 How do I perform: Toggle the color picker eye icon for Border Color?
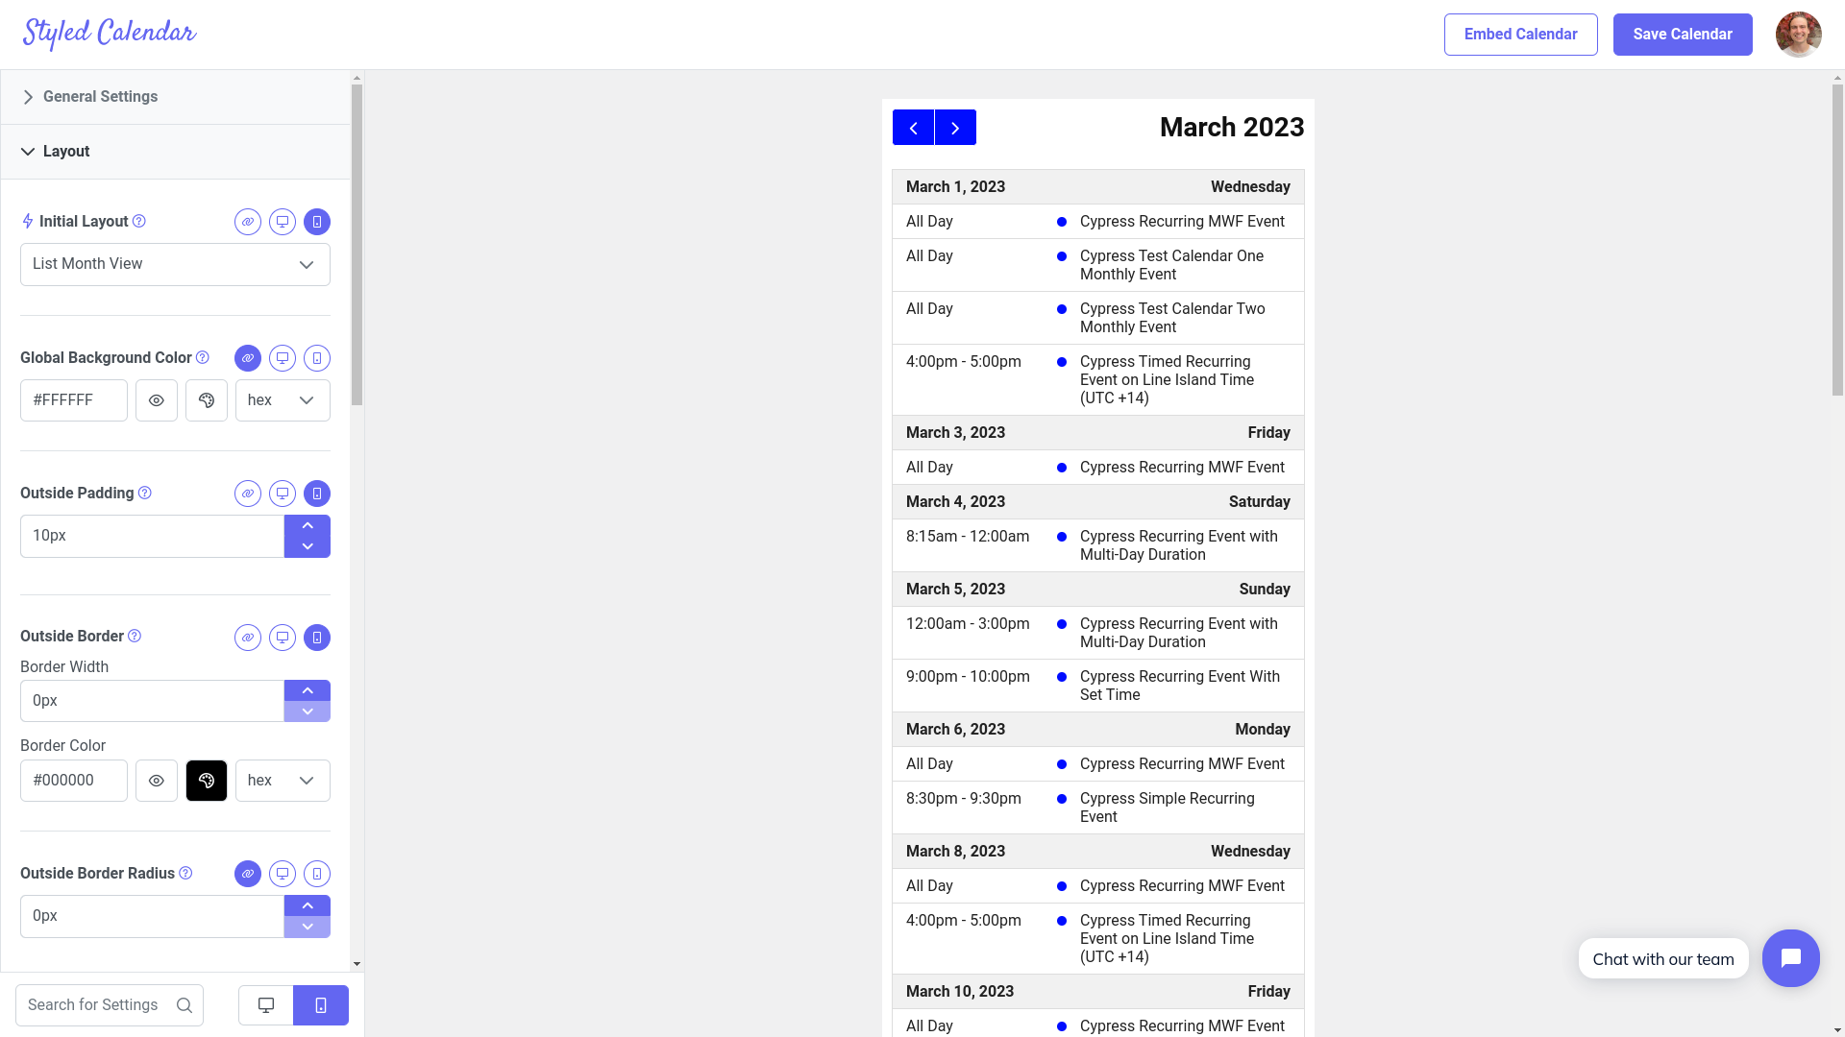point(156,780)
